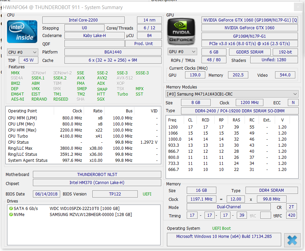Click the NVIDIA GeForce GPU logo
Viewport: 305px width, 251px height.
(x=181, y=32)
